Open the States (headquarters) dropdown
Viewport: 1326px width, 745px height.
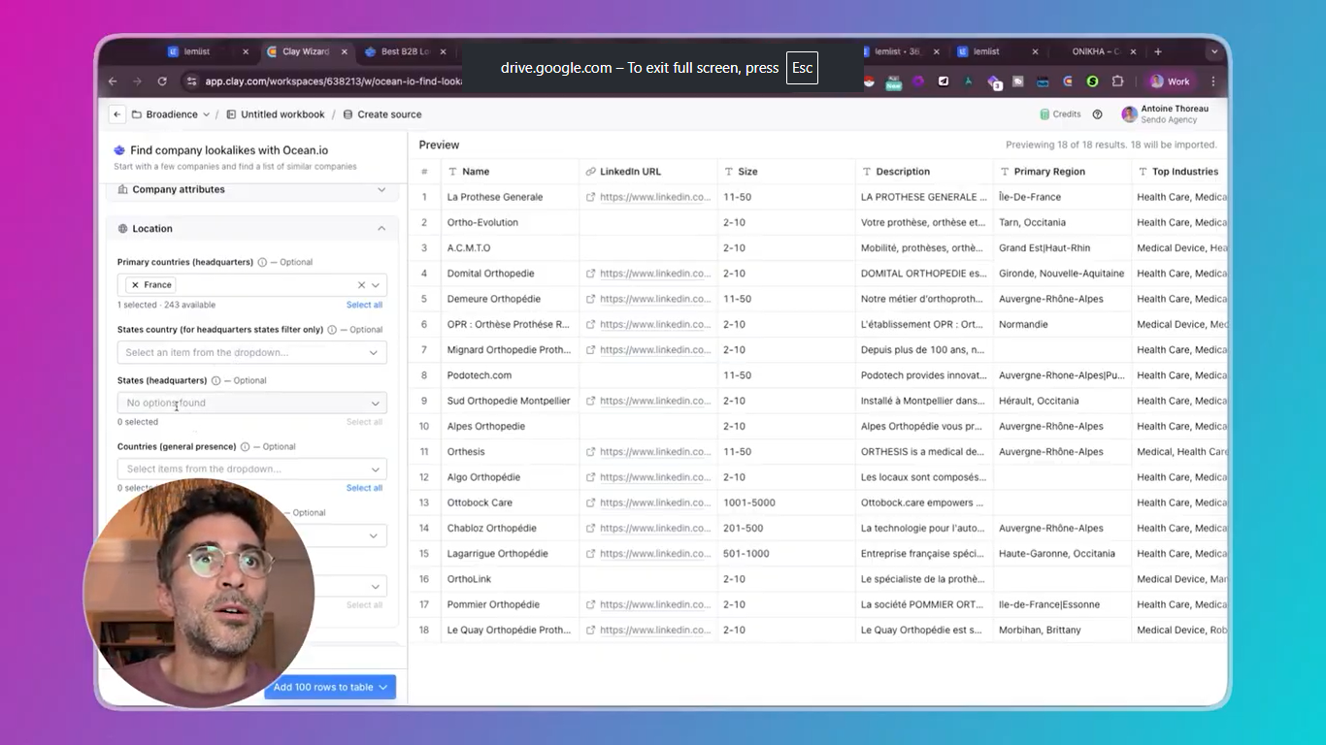coord(252,403)
